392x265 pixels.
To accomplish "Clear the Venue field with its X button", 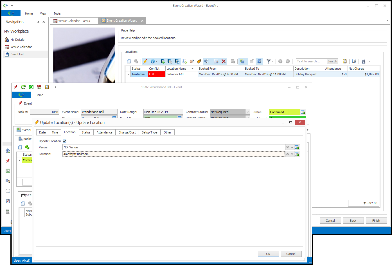I will 287,147.
